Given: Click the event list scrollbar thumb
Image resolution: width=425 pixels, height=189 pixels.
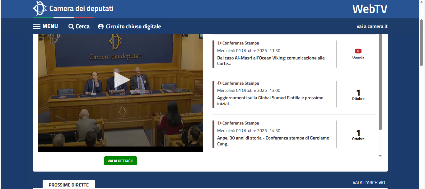Looking at the screenshot, I should (x=380, y=81).
